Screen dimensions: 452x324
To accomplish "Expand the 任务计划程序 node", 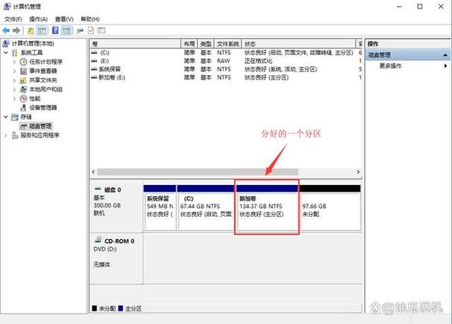I will point(14,62).
